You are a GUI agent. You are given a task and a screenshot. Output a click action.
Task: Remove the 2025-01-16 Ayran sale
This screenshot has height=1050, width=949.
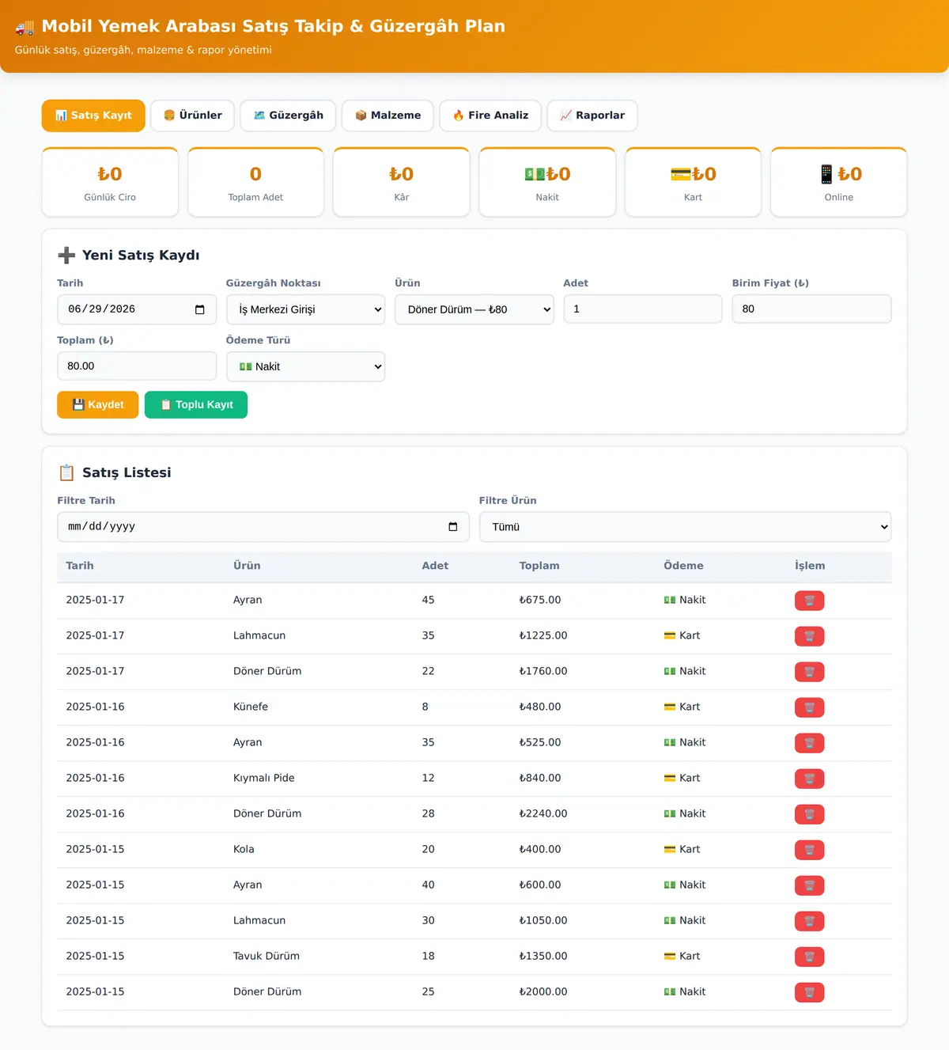point(809,743)
